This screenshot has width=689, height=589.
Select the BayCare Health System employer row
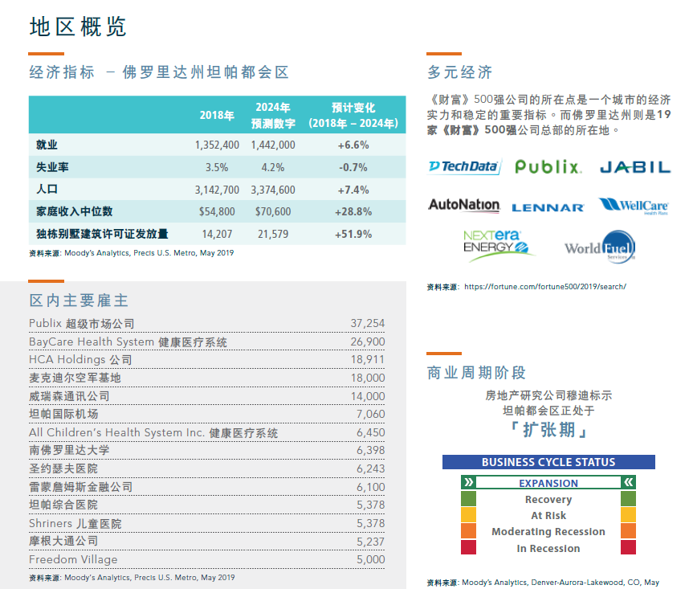pos(206,342)
